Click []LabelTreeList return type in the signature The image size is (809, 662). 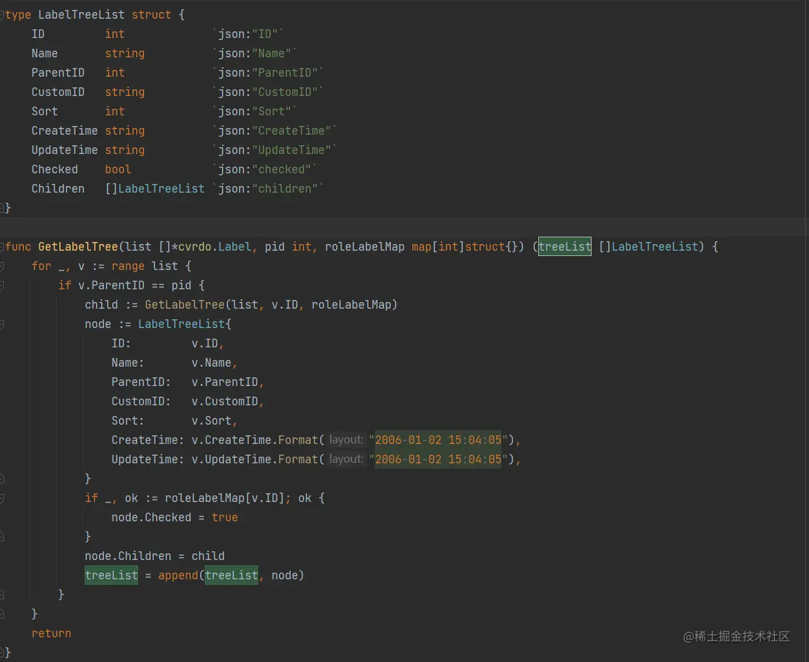648,247
